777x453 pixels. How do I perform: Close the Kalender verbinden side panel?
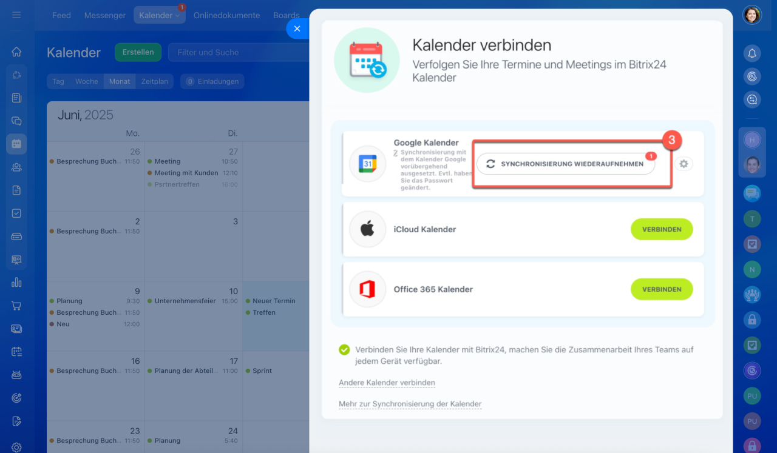(297, 29)
